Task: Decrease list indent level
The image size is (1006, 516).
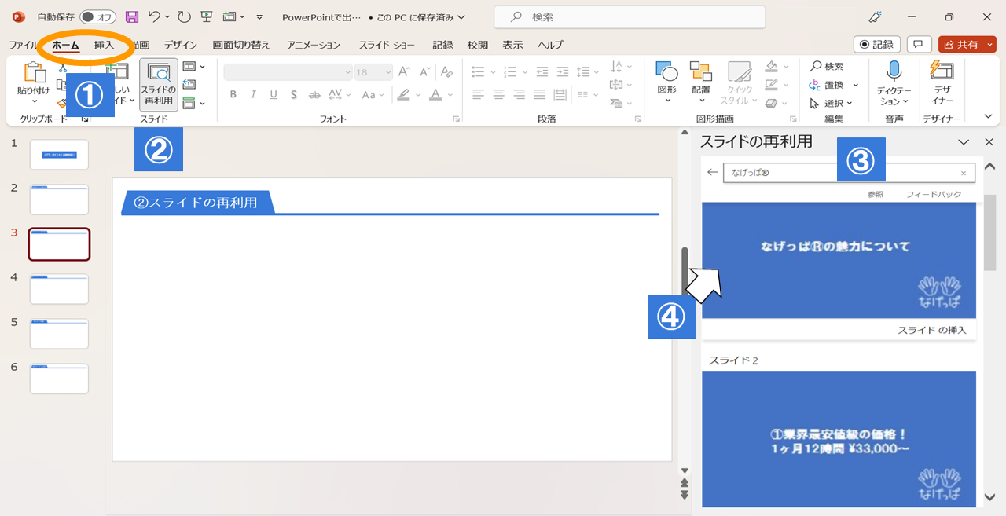Action: pyautogui.click(x=542, y=72)
